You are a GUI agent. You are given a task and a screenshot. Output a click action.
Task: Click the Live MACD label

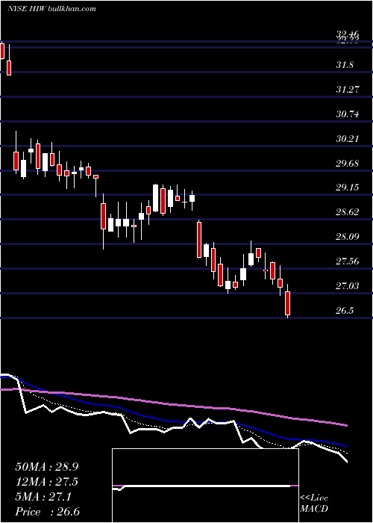click(314, 504)
